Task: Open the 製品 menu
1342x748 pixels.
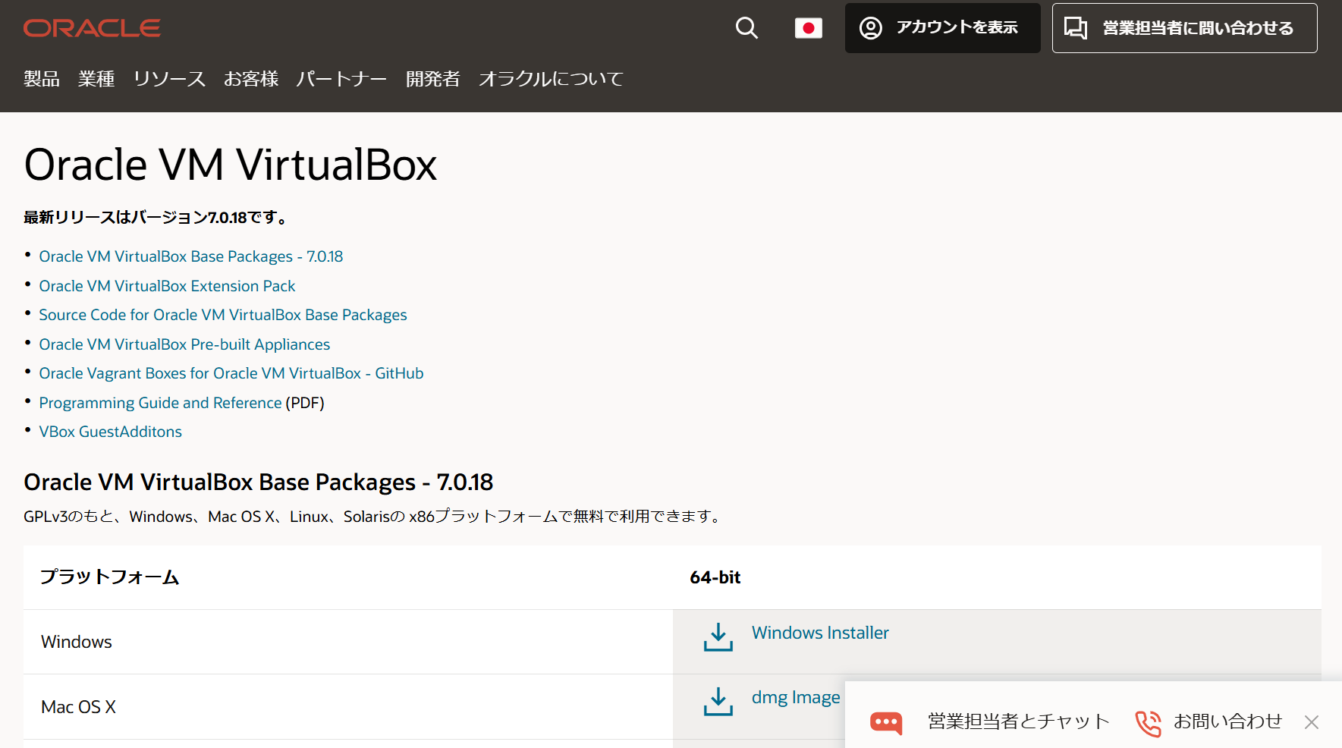Action: coord(41,78)
